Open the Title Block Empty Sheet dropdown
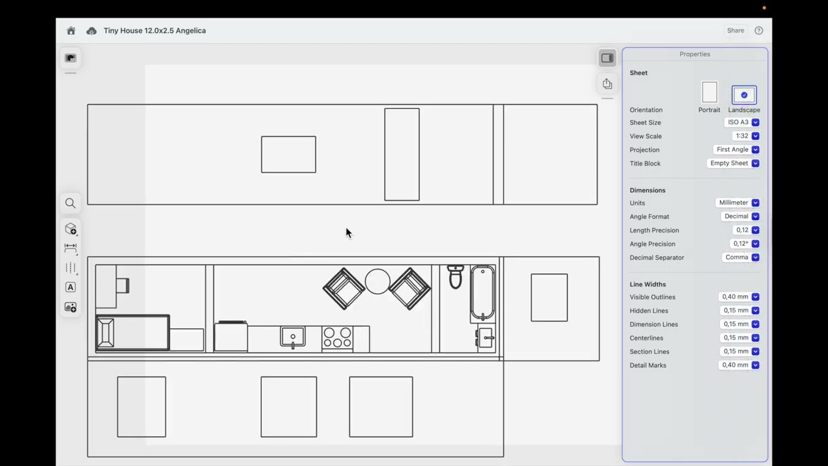This screenshot has width=828, height=466. click(734, 163)
